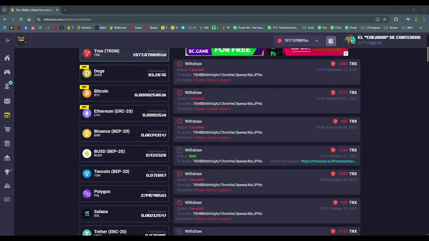Image resolution: width=429 pixels, height=241 pixels.
Task: Select the Polygon wallet card
Action: (x=124, y=193)
